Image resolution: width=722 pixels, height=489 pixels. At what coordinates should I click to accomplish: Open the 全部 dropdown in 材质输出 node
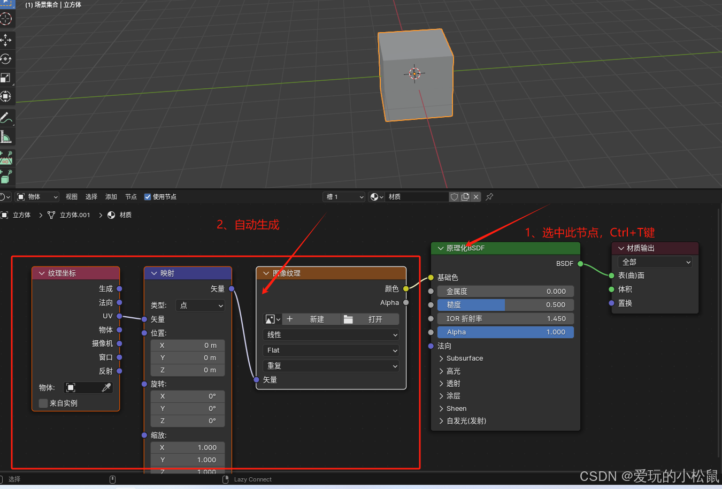[655, 262]
